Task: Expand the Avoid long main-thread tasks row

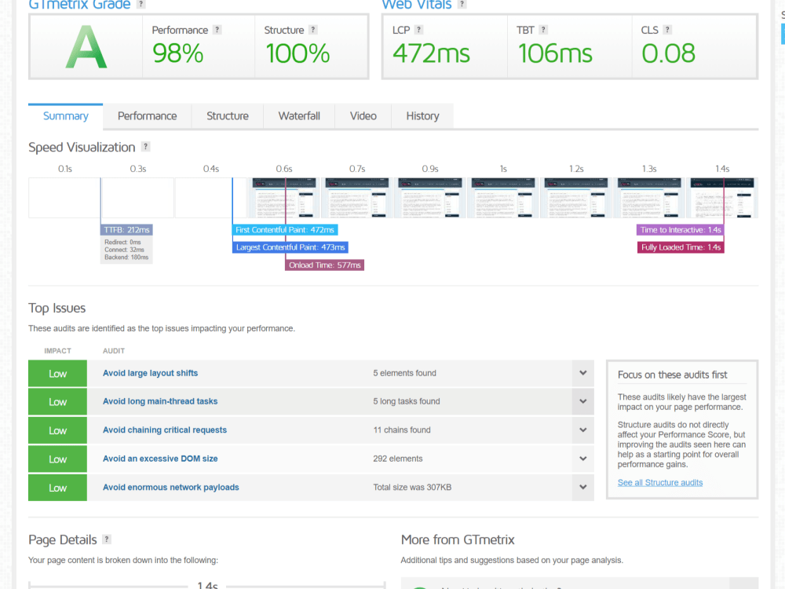Action: pyautogui.click(x=582, y=401)
